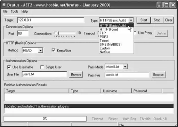The width and height of the screenshot is (178, 127).
Task: Open the Help menu
Action: pyautogui.click(x=25, y=11)
